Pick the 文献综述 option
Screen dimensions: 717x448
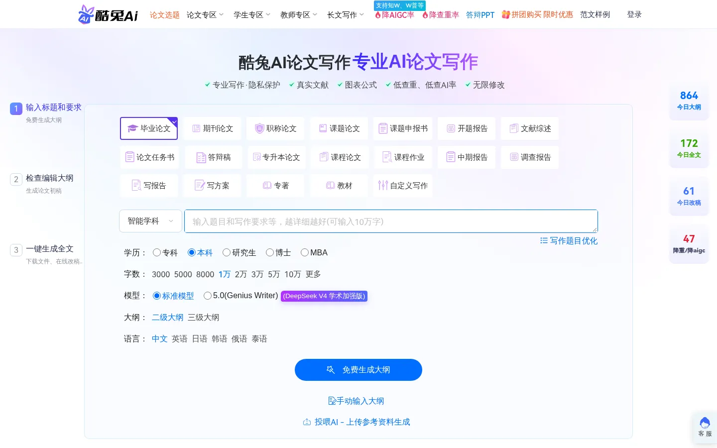point(530,128)
